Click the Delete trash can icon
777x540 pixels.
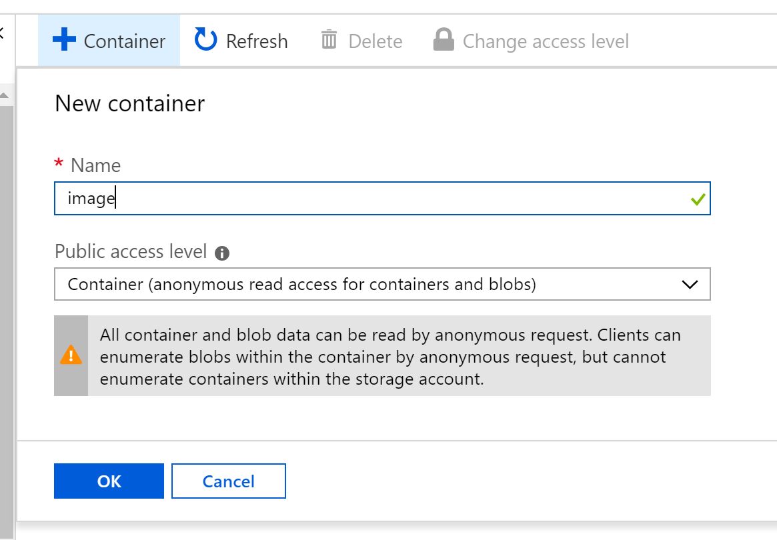tap(329, 40)
